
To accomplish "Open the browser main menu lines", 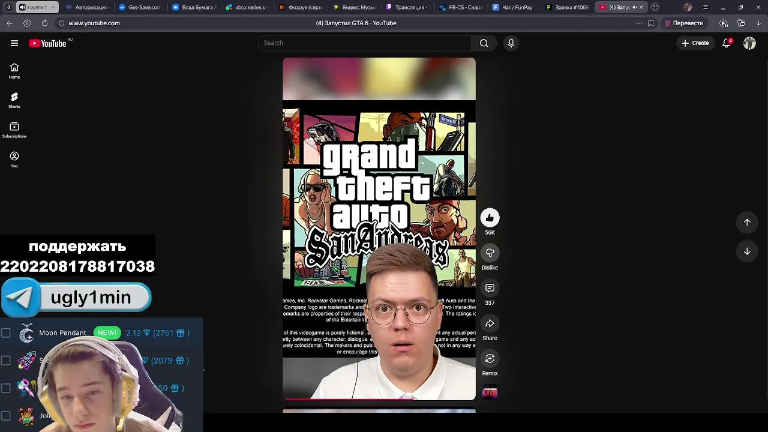I will point(706,7).
